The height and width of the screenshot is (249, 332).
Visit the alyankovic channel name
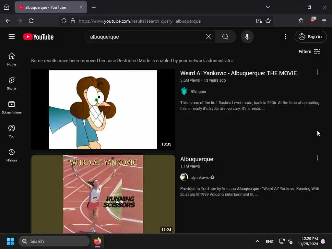pyautogui.click(x=200, y=177)
